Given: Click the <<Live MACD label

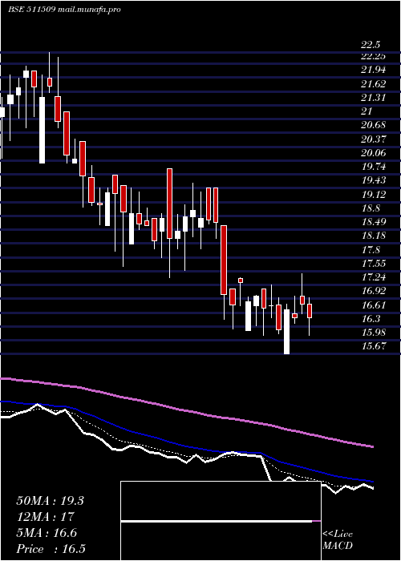Looking at the screenshot, I should tap(338, 540).
